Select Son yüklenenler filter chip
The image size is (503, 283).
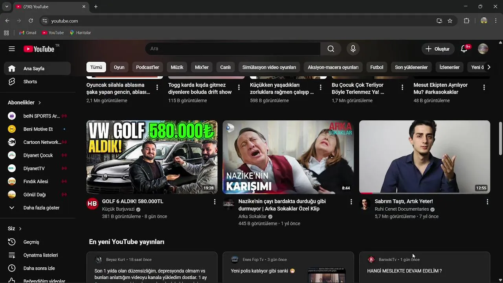411,67
